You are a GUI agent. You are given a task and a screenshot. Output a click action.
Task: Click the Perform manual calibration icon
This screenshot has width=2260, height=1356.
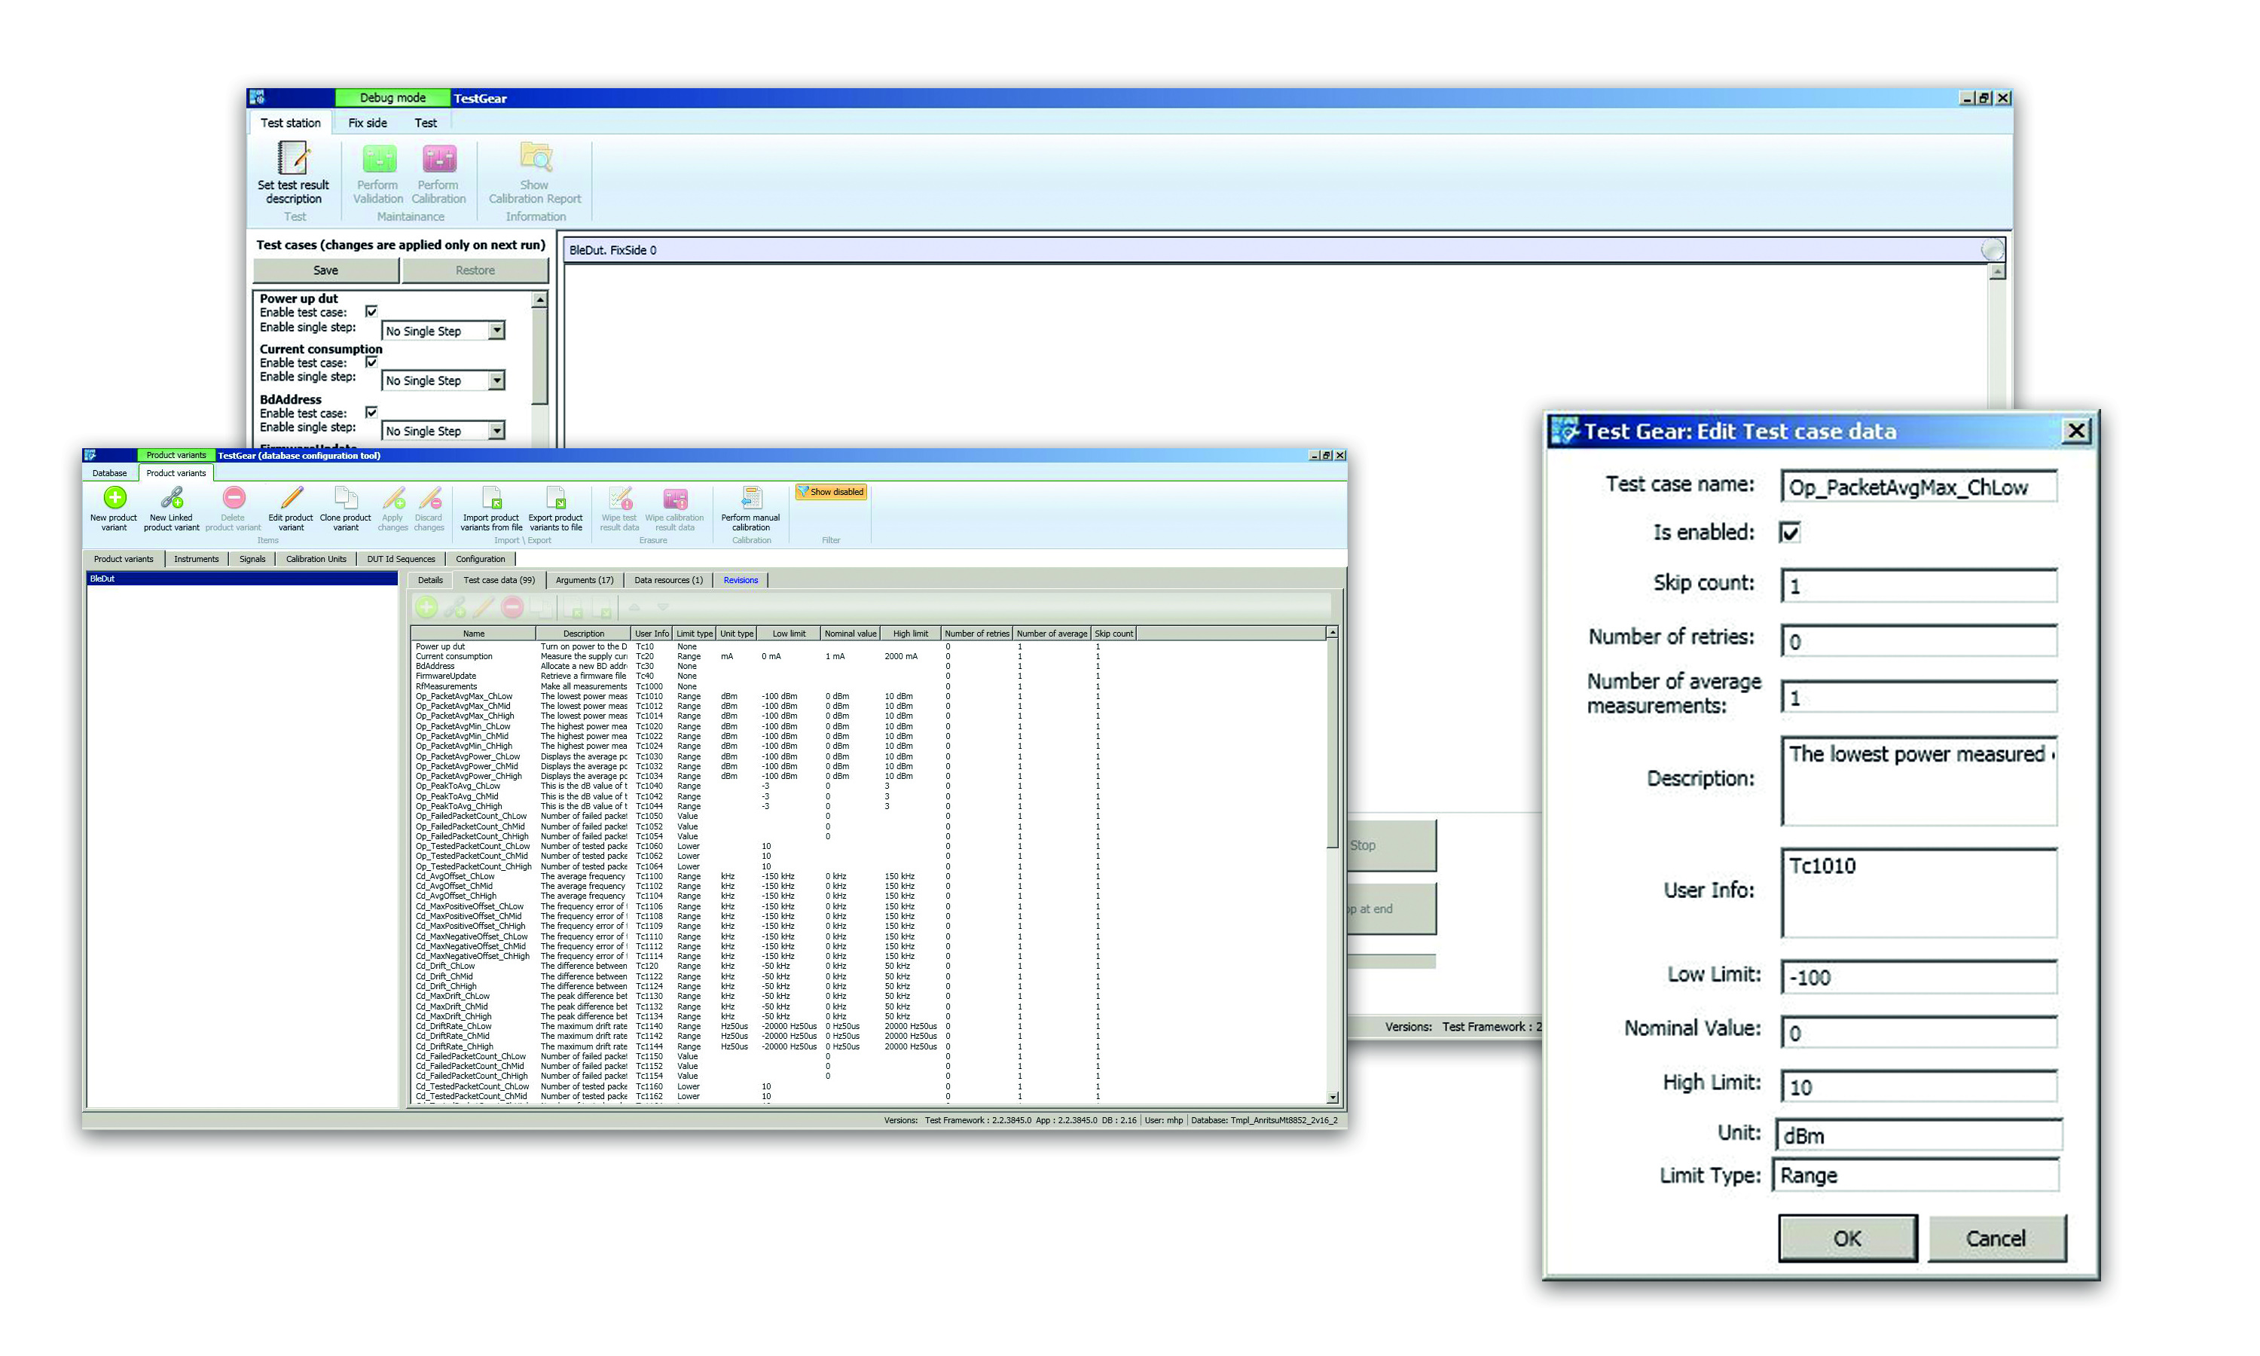(751, 497)
